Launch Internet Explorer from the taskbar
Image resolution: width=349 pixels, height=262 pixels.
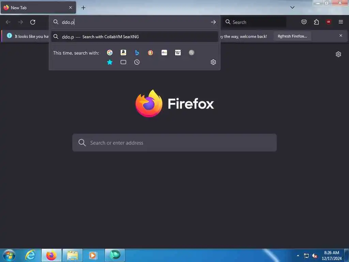click(x=30, y=255)
